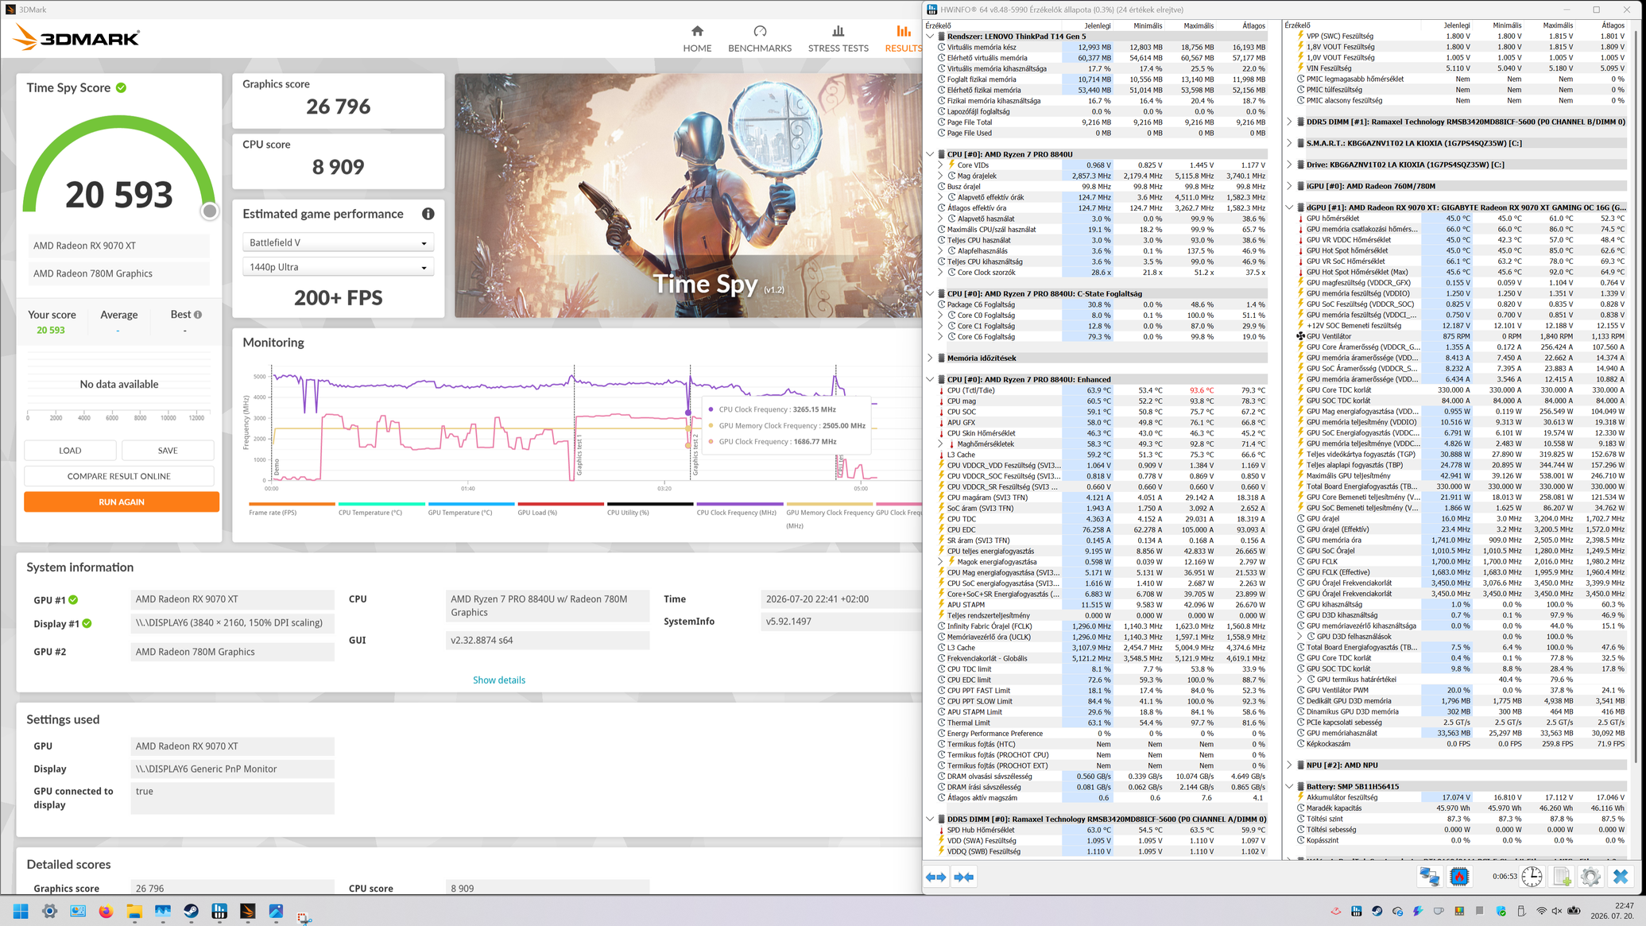The image size is (1646, 926).
Task: Click the Best score info icon
Action: [x=198, y=315]
